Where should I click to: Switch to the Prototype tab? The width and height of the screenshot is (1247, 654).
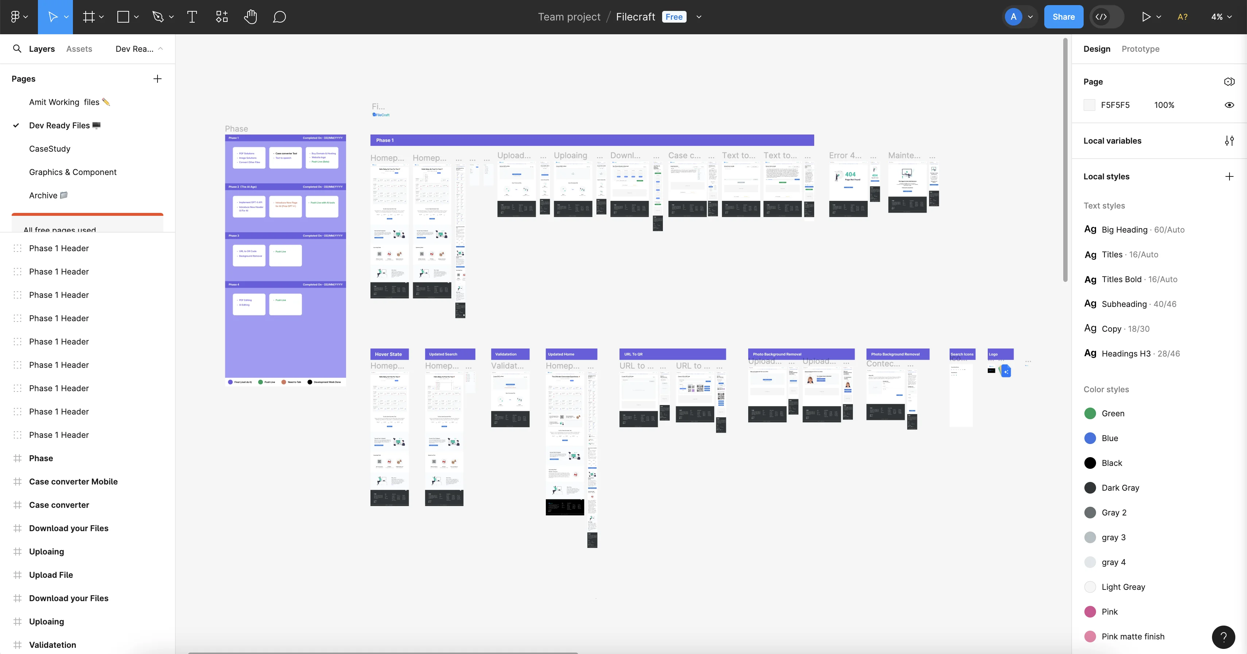click(x=1140, y=49)
